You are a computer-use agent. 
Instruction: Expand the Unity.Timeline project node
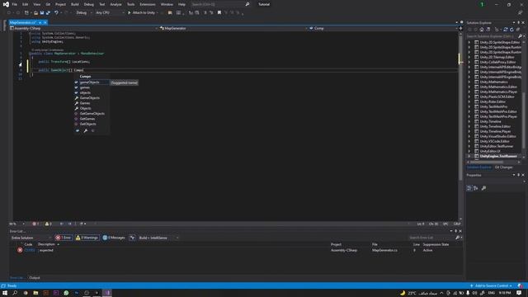click(469, 121)
